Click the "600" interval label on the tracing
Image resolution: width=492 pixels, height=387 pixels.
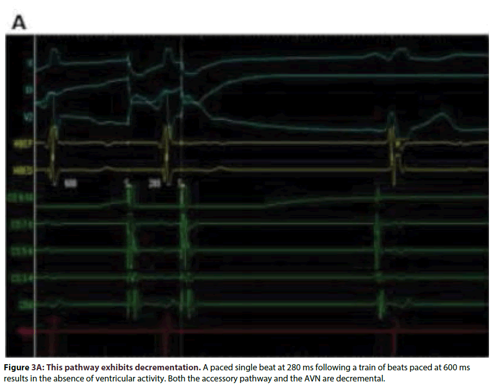(70, 183)
